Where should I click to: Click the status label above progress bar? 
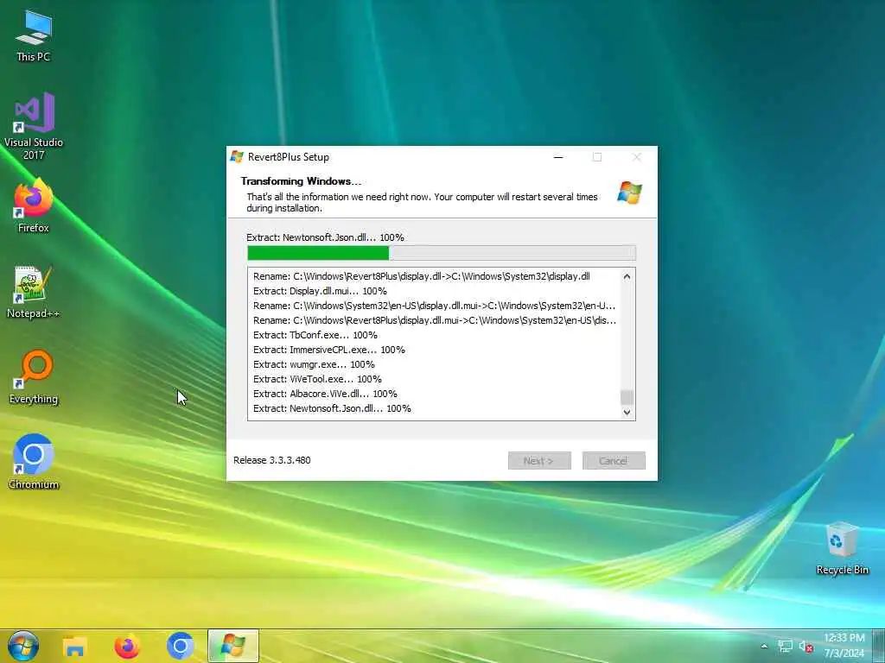[325, 237]
